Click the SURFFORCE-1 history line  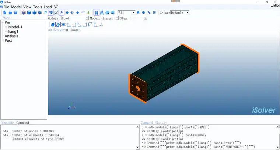pyautogui.click(x=198, y=147)
